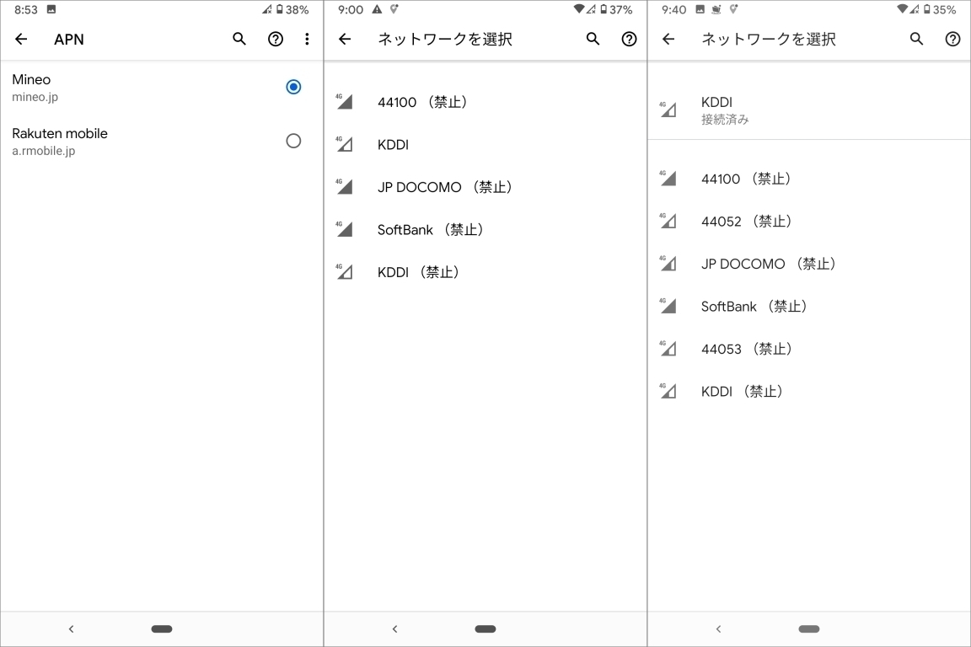The width and height of the screenshot is (971, 647).
Task: Tap the help icon in the middle network screen
Action: coord(629,39)
